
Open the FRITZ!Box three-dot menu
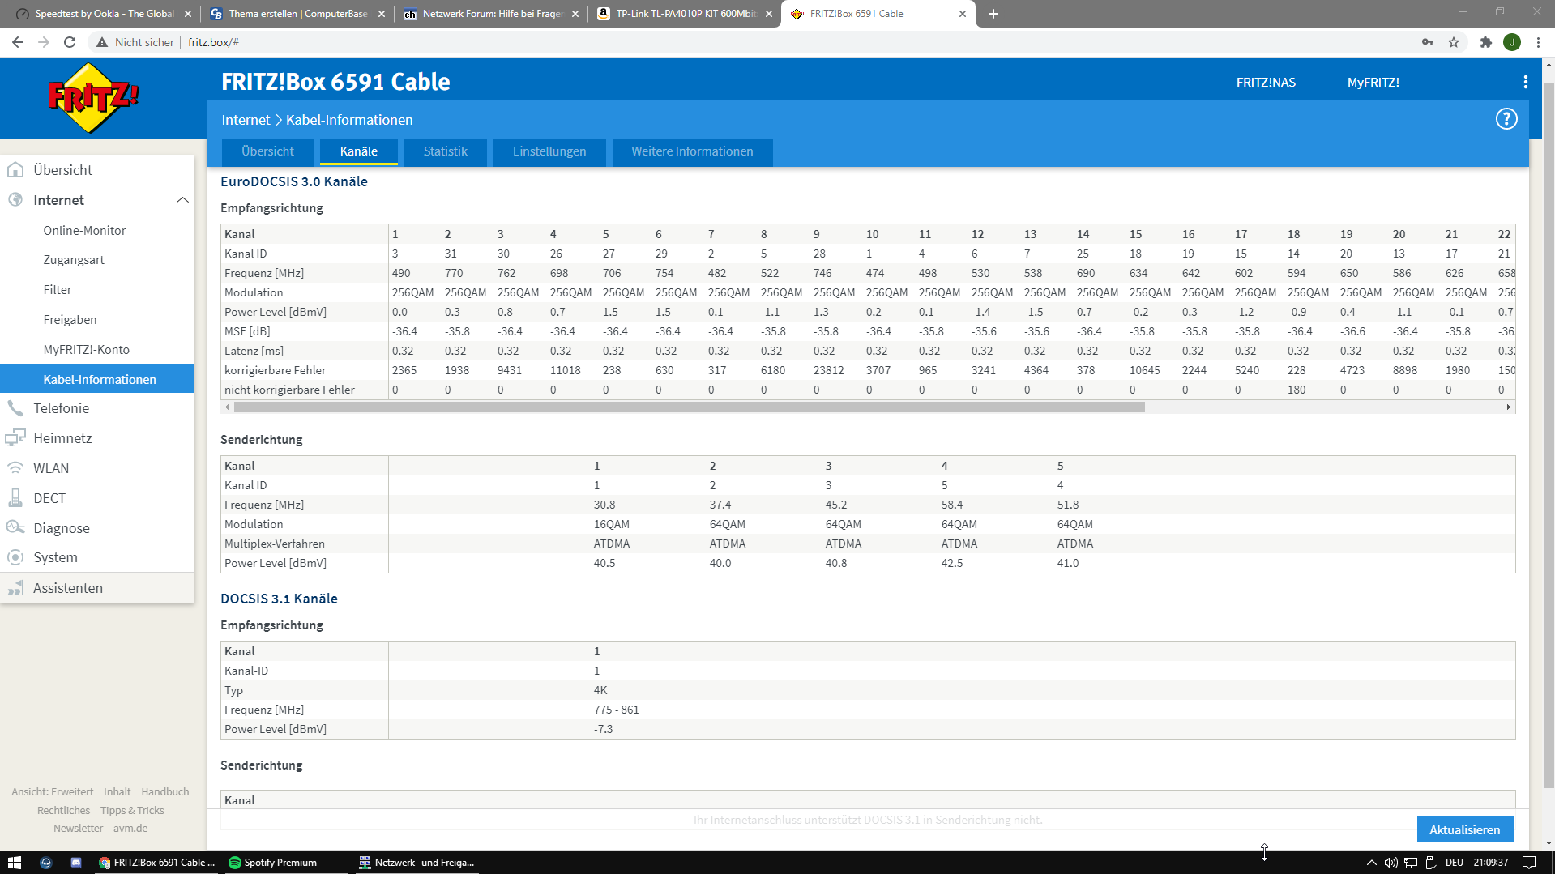[x=1525, y=82]
